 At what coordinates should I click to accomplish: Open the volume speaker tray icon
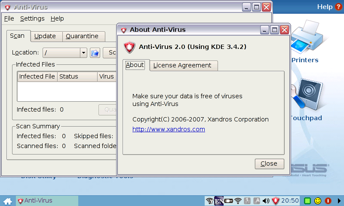click(x=266, y=201)
